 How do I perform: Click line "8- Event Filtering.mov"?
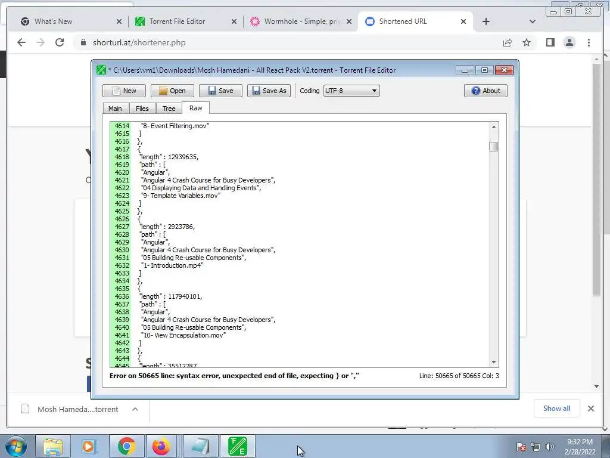pos(175,126)
